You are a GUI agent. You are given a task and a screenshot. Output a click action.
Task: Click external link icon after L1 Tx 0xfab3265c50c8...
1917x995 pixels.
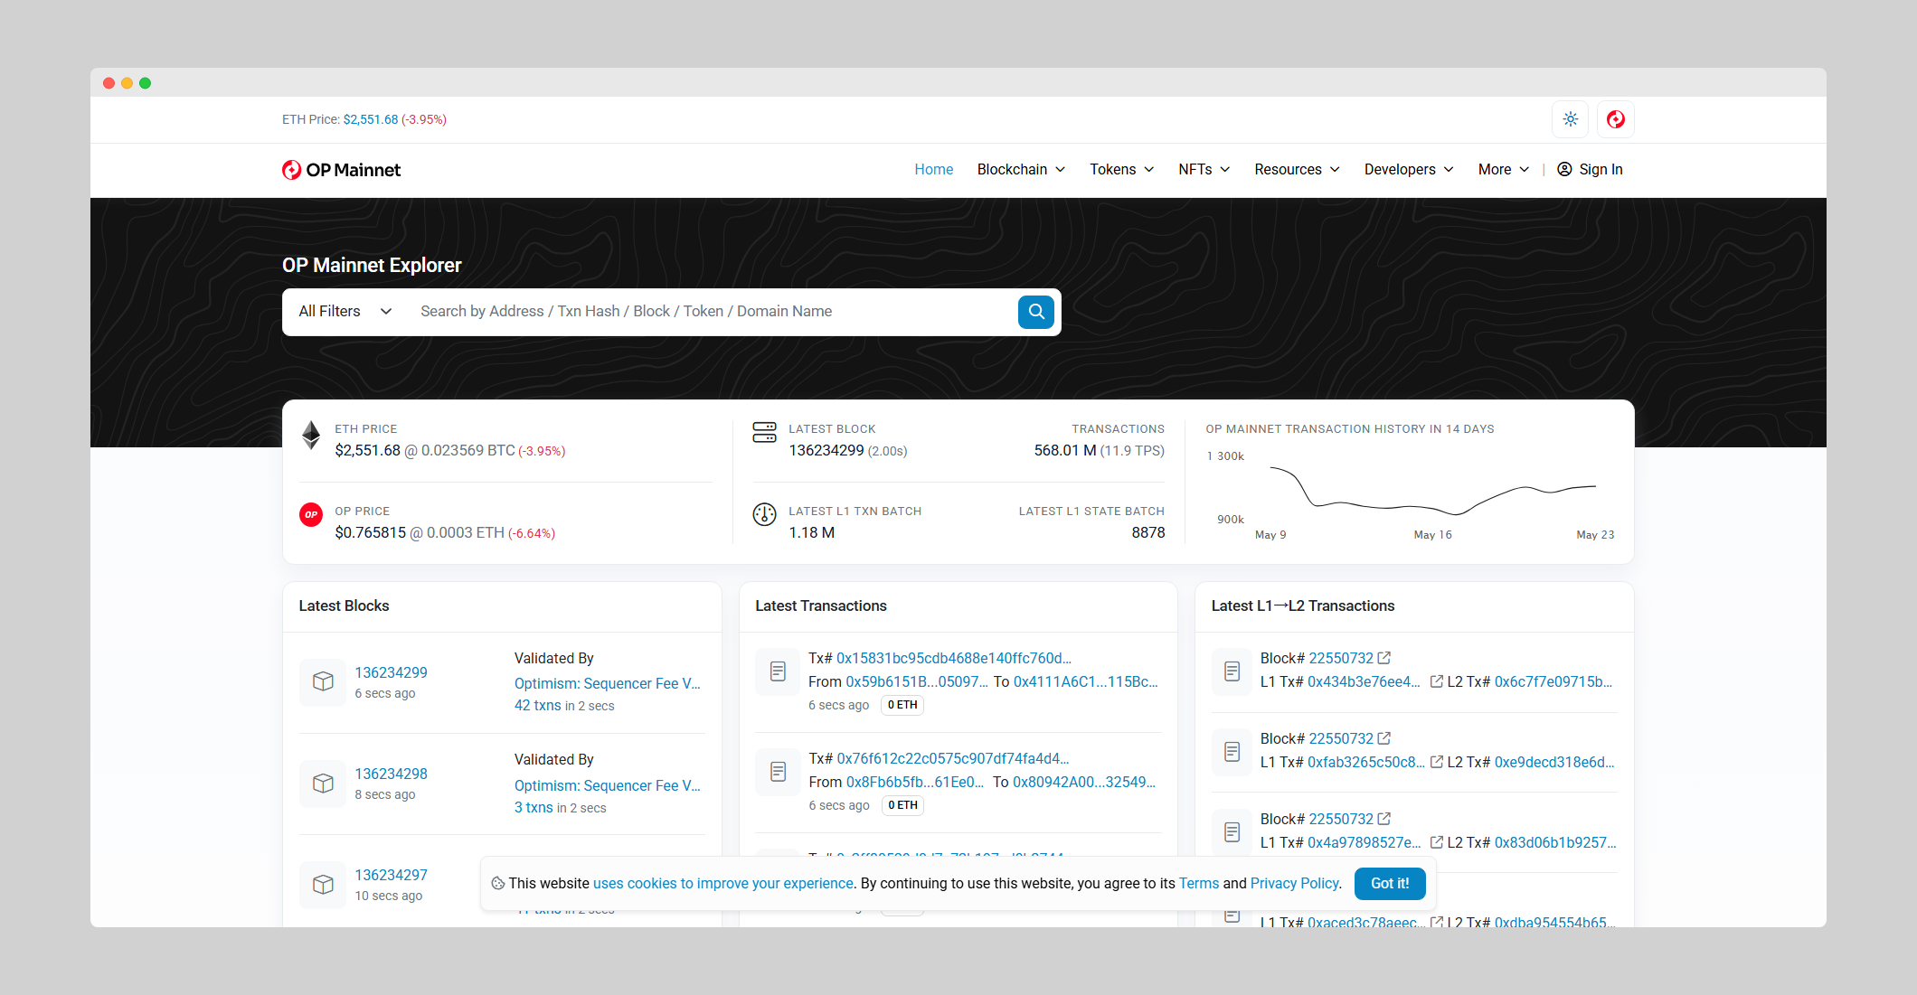pos(1437,763)
